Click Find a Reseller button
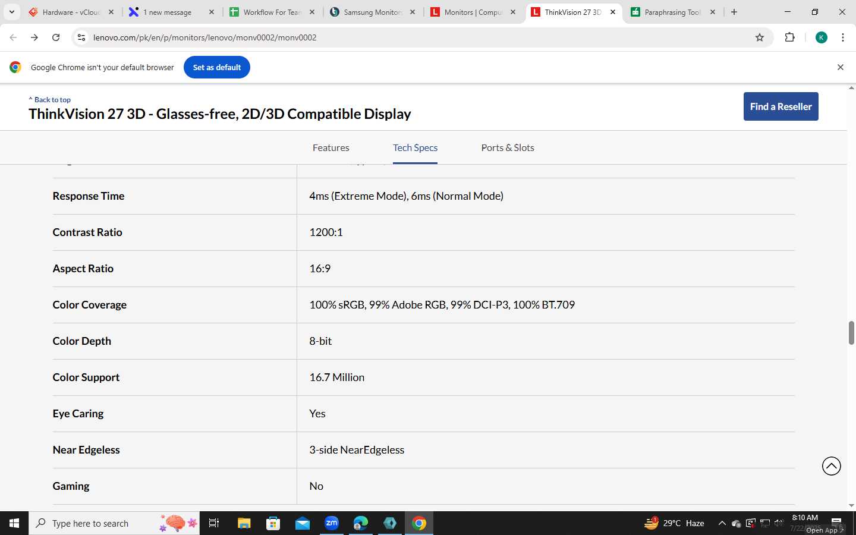This screenshot has height=535, width=856. point(781,106)
